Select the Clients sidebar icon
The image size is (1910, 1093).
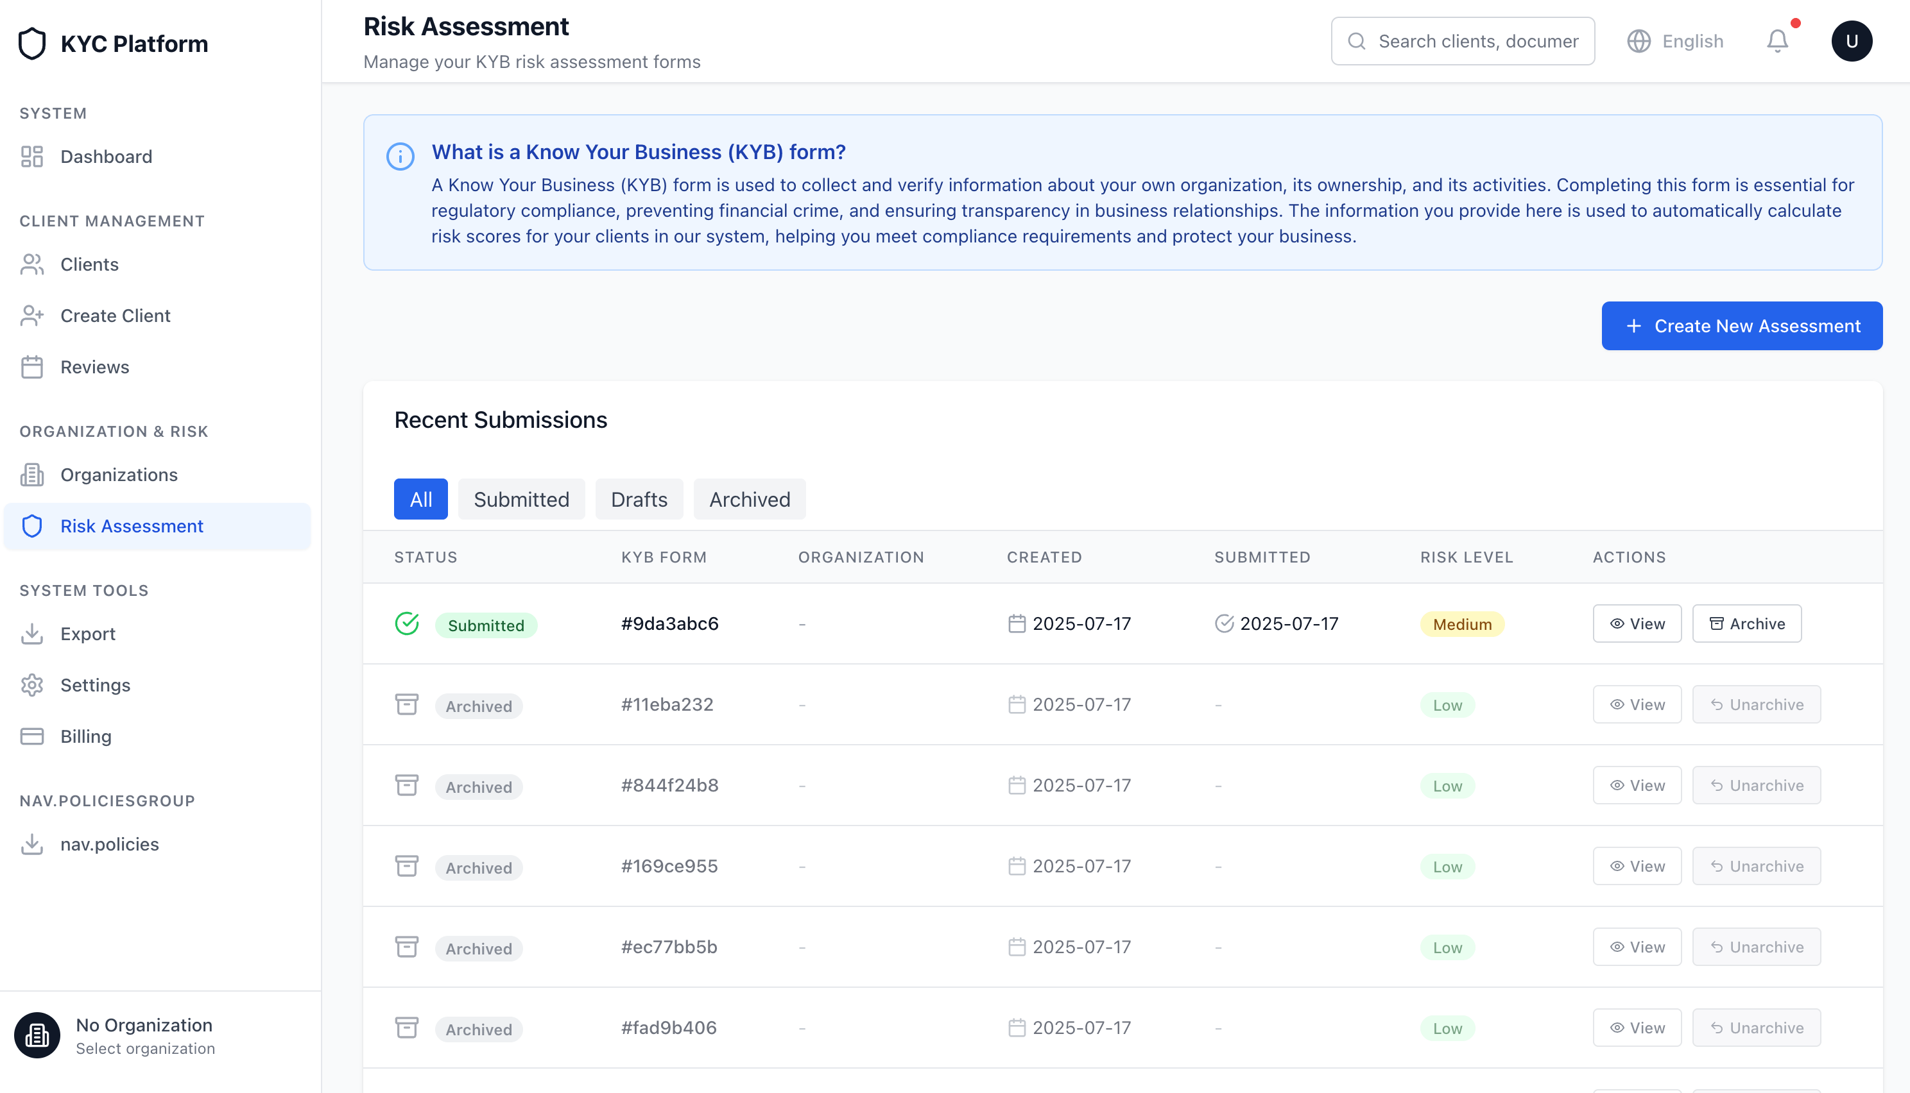[32, 264]
